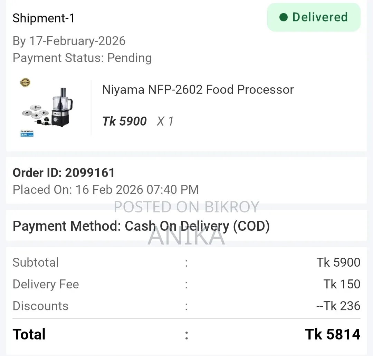Click the Subtotal Tk 5900 amount

(x=338, y=263)
